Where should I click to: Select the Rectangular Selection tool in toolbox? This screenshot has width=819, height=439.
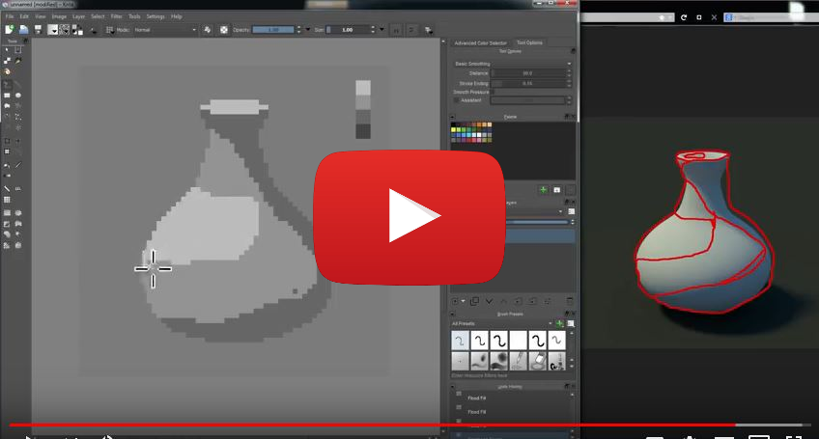[x=7, y=213]
